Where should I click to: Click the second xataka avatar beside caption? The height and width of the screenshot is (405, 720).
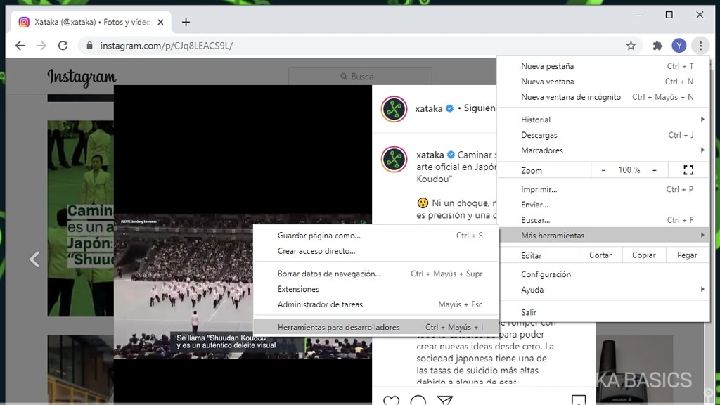click(x=394, y=159)
